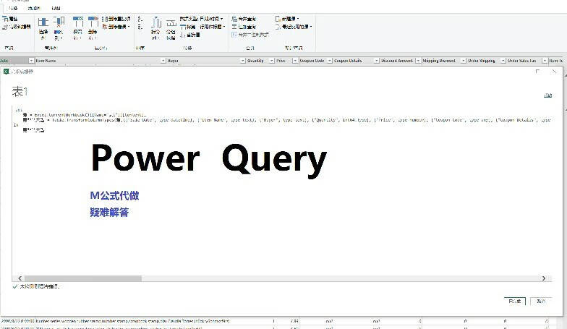This screenshot has height=329, width=567.
Task: Open the Order Shipping column filter dropdown
Action: tap(503, 61)
